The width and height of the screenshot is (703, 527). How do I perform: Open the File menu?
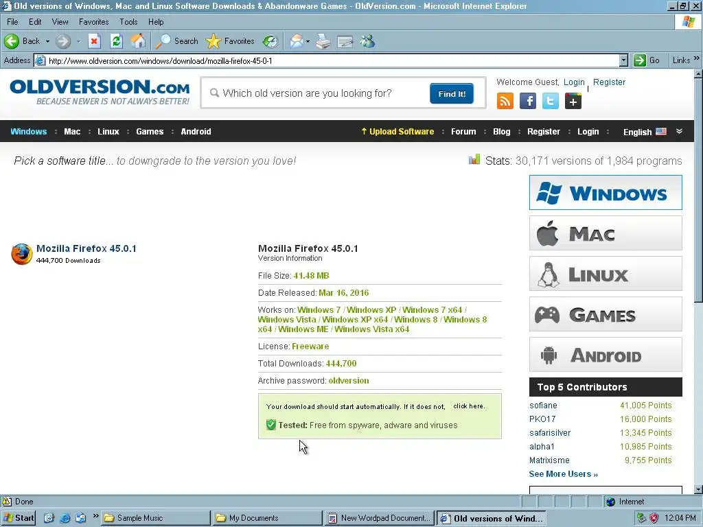click(12, 21)
